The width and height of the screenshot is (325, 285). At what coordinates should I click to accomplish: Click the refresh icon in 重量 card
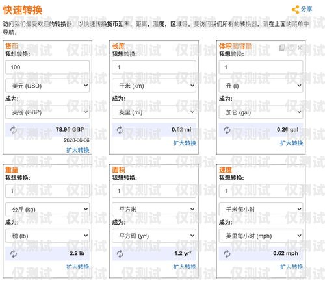click(x=14, y=254)
